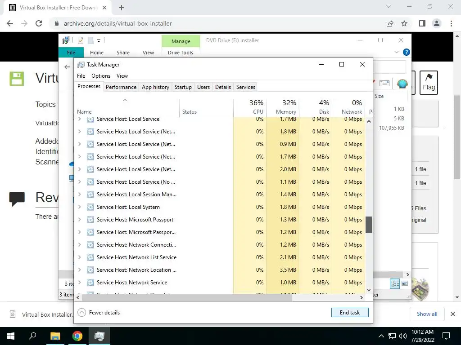Switch to the Users tab
Viewport: 461px width, 345px height.
(203, 87)
